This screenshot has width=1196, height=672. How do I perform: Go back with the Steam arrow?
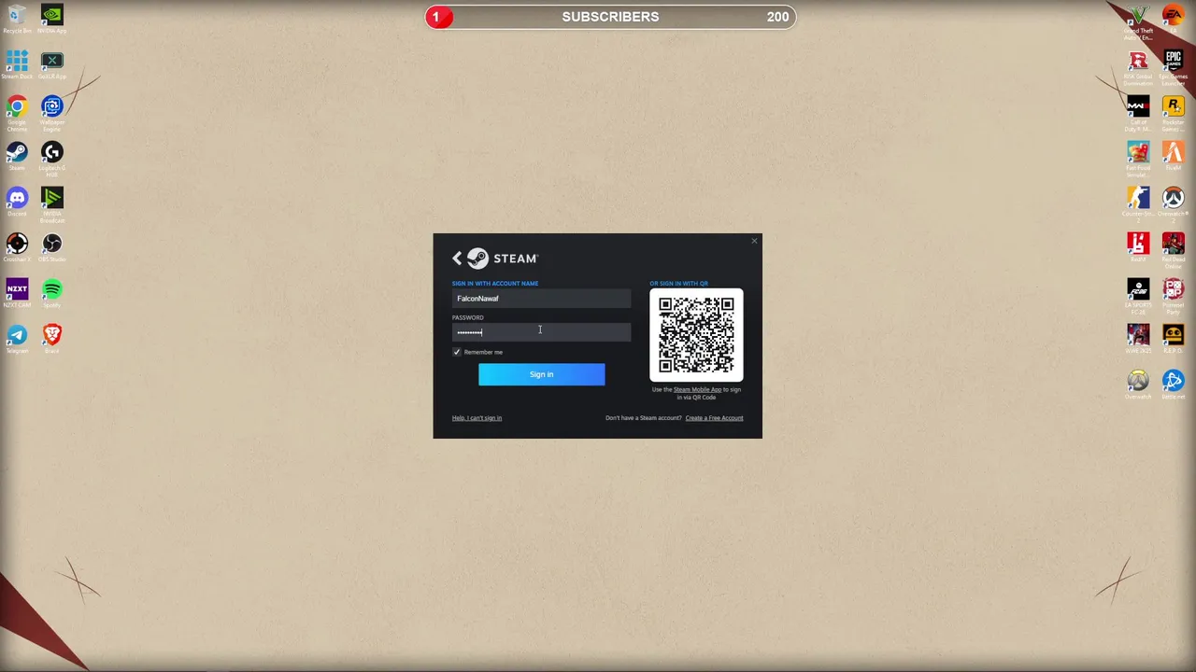click(x=457, y=259)
